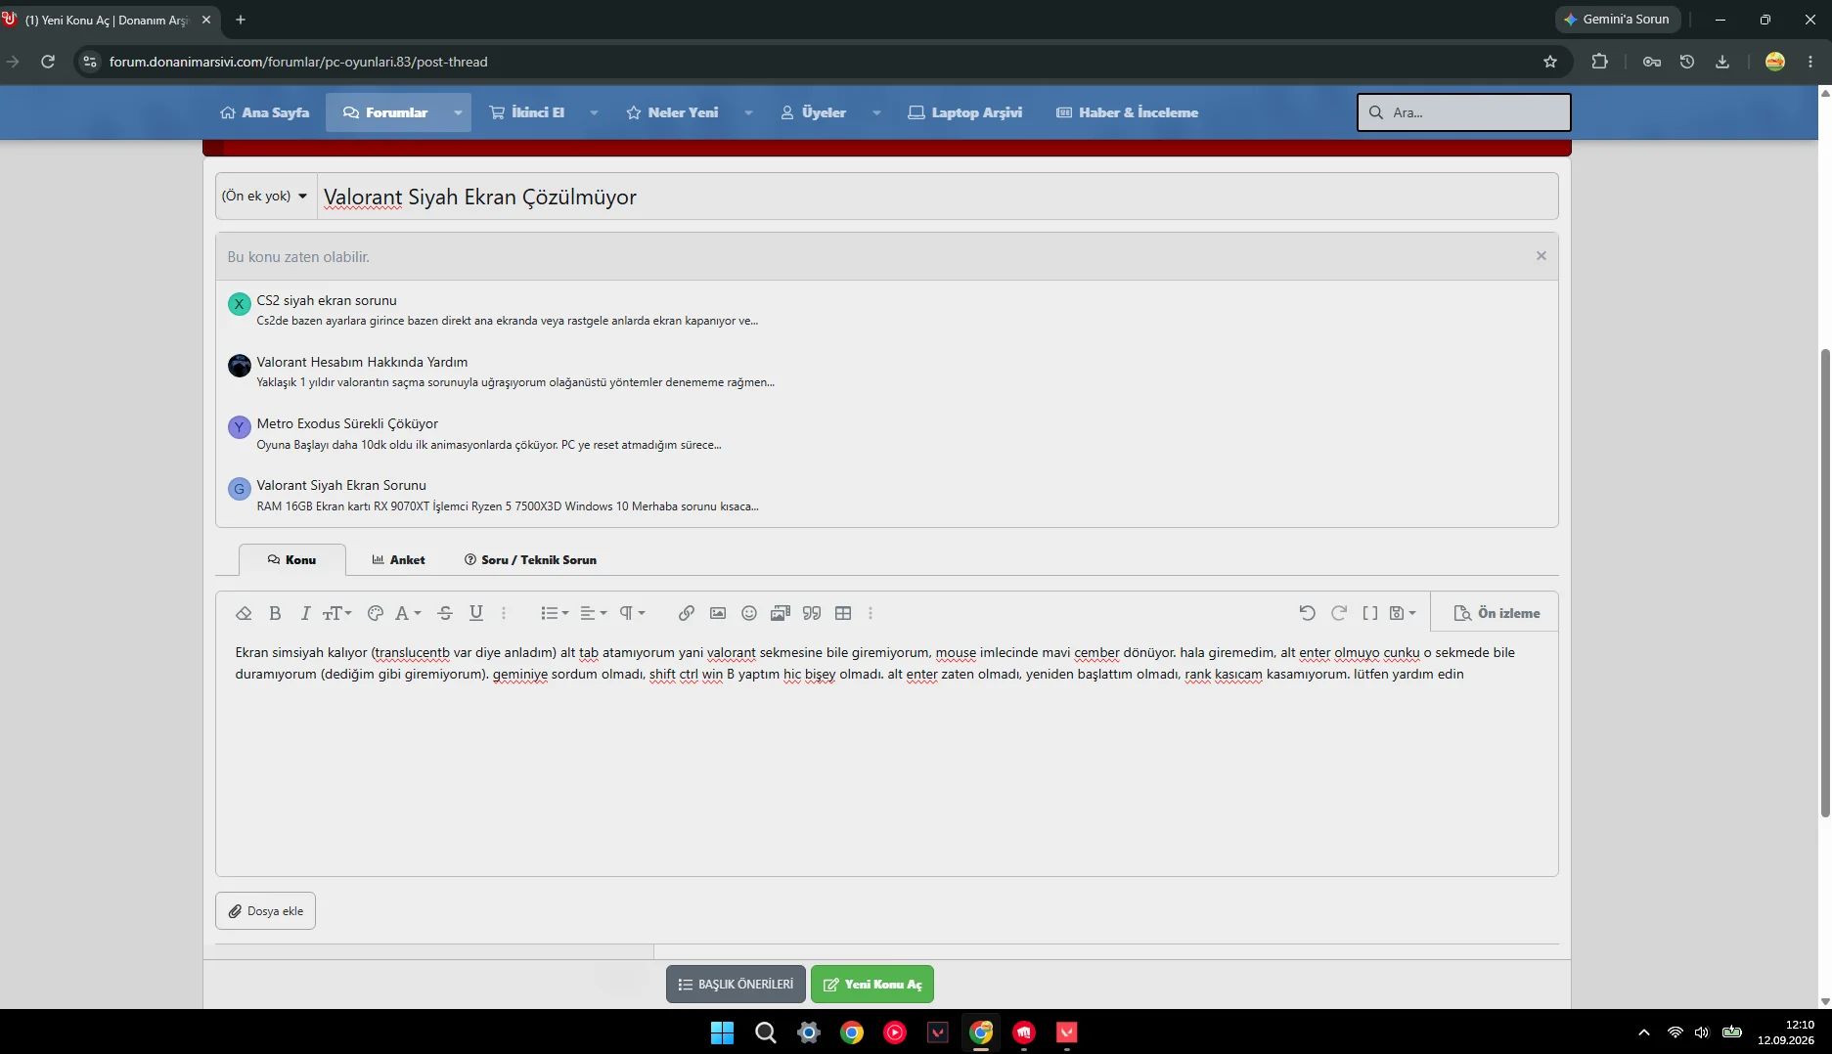Redo the editor change
Screen dimensions: 1832x1054
pos(1339,613)
